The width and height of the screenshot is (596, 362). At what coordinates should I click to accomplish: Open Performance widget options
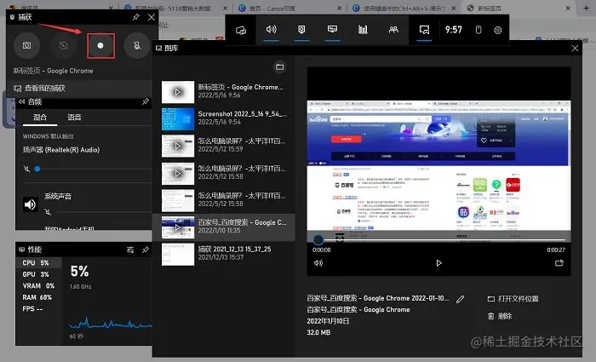point(130,250)
